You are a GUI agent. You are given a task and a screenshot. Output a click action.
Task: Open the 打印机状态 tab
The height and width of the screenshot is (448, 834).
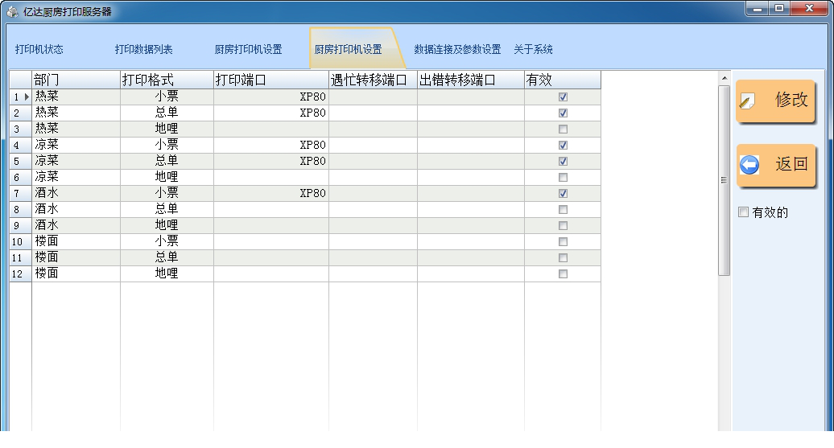(x=39, y=49)
